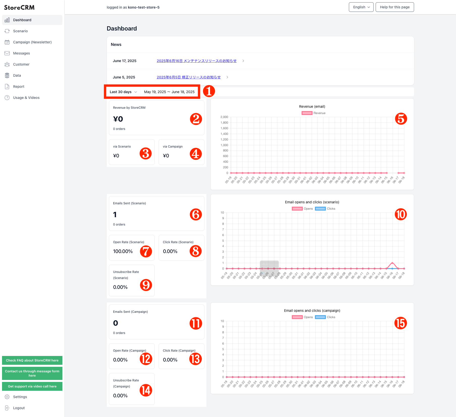Click the Logout arrow icon
This screenshot has width=456, height=417.
(7, 408)
